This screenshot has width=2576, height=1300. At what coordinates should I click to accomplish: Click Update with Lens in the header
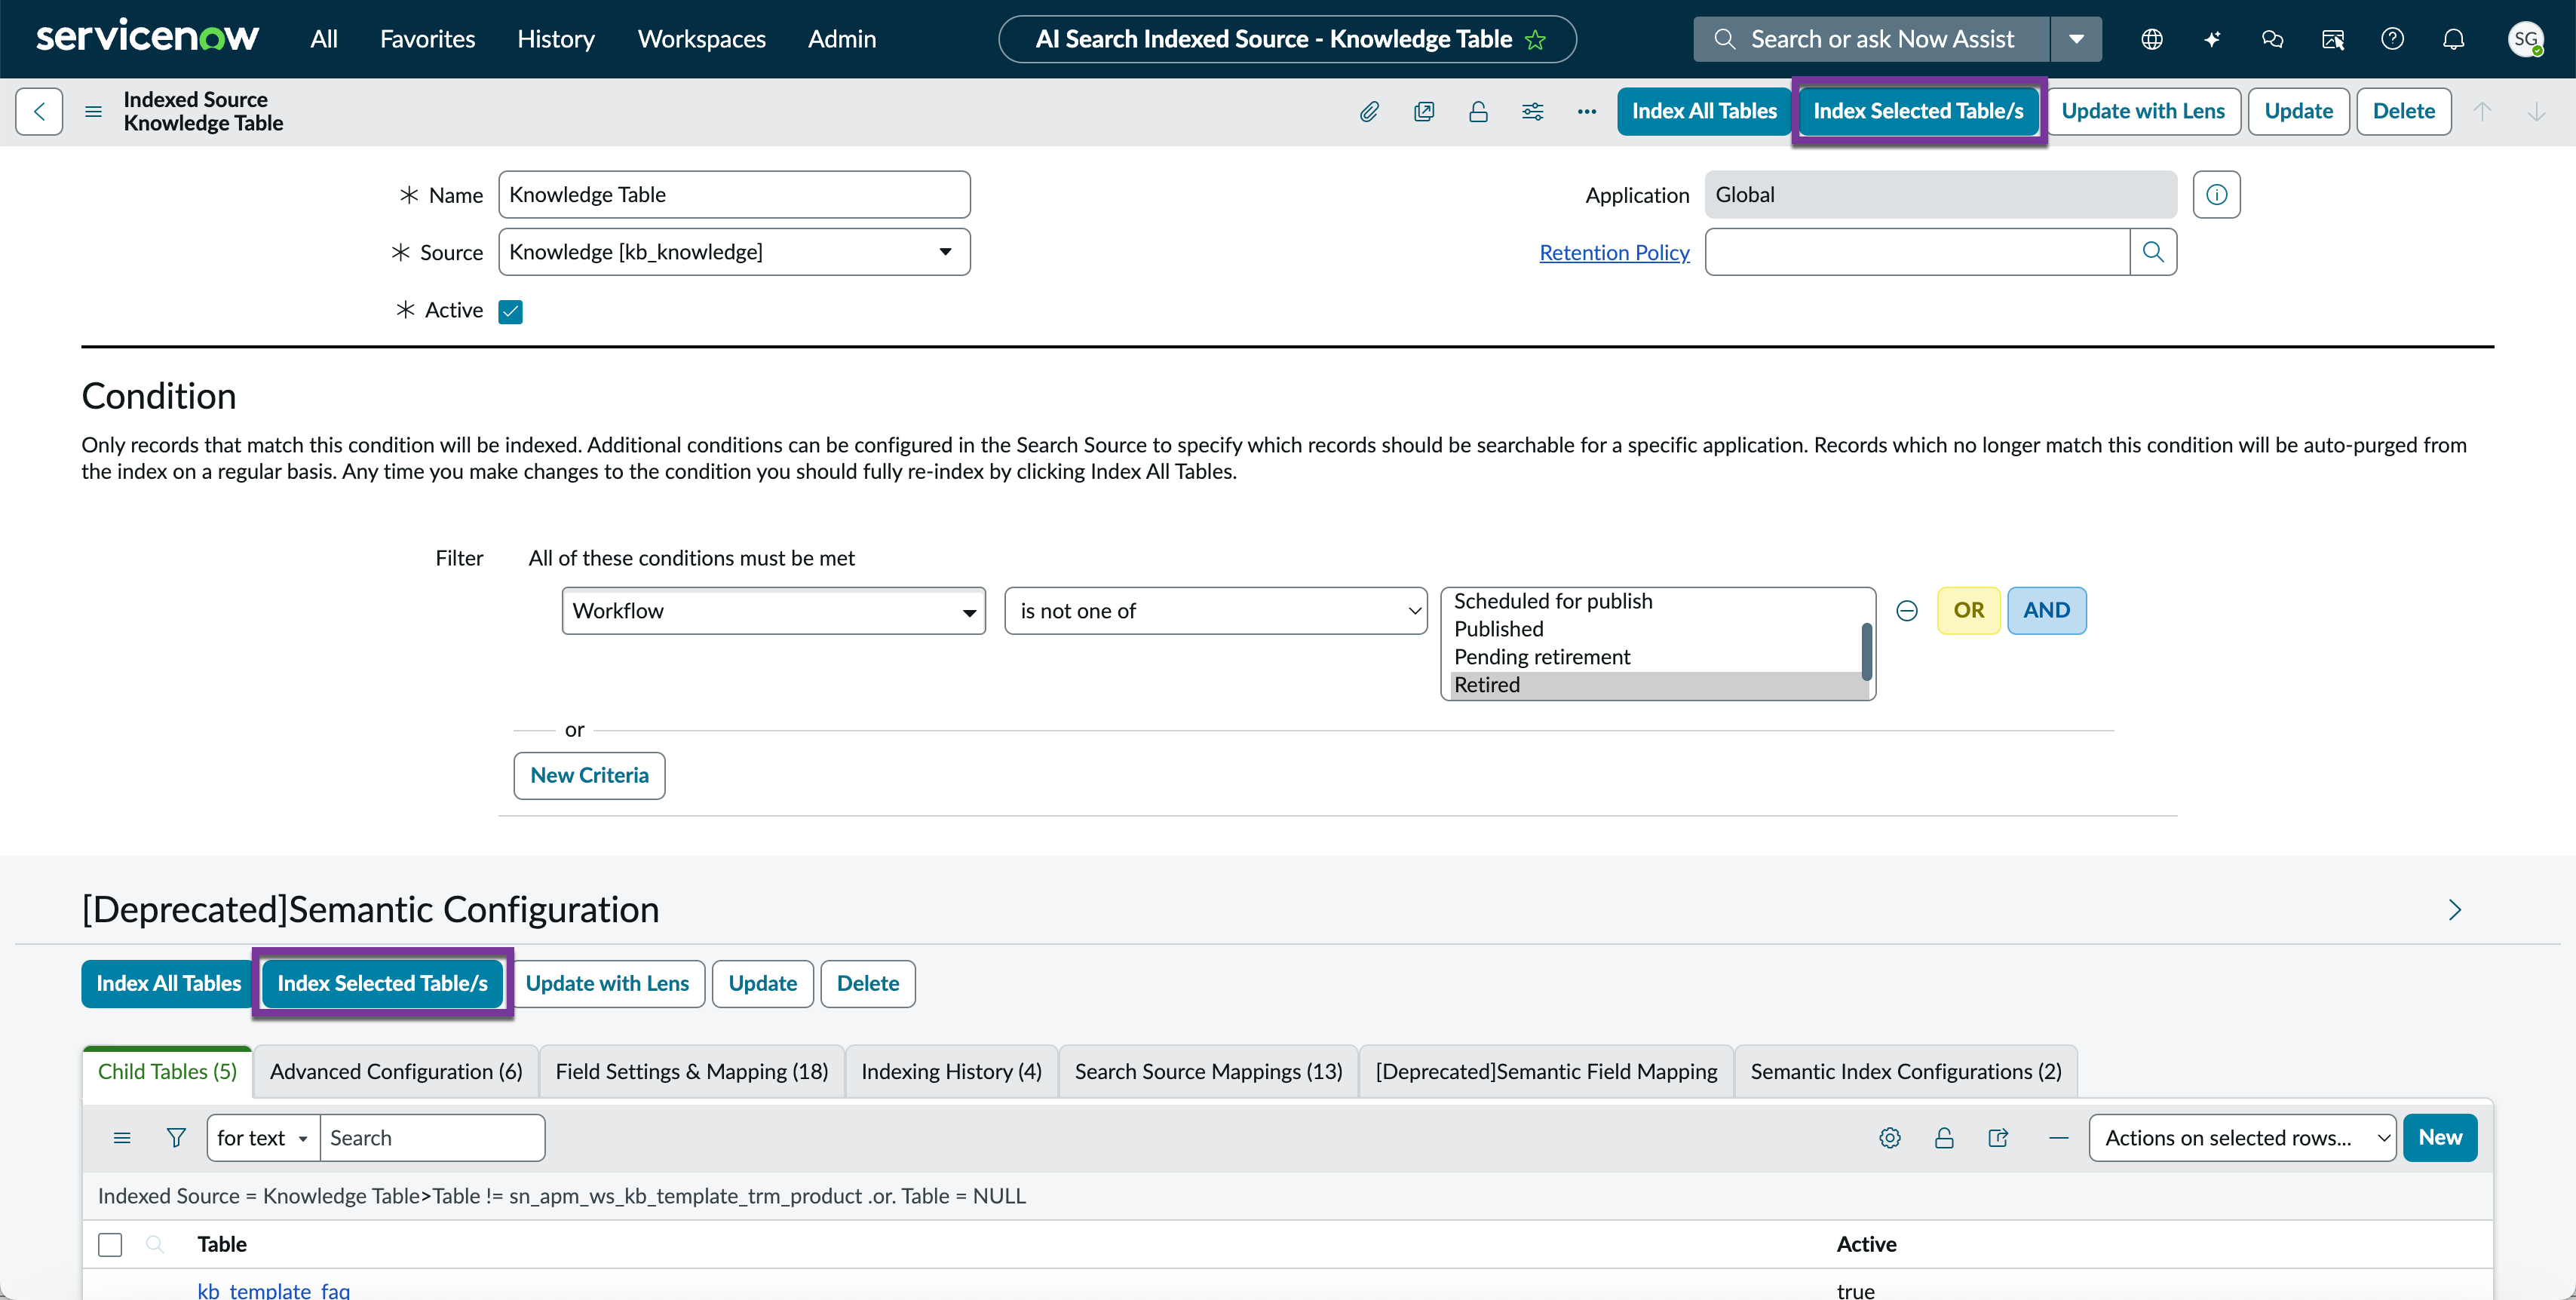[x=2143, y=111]
